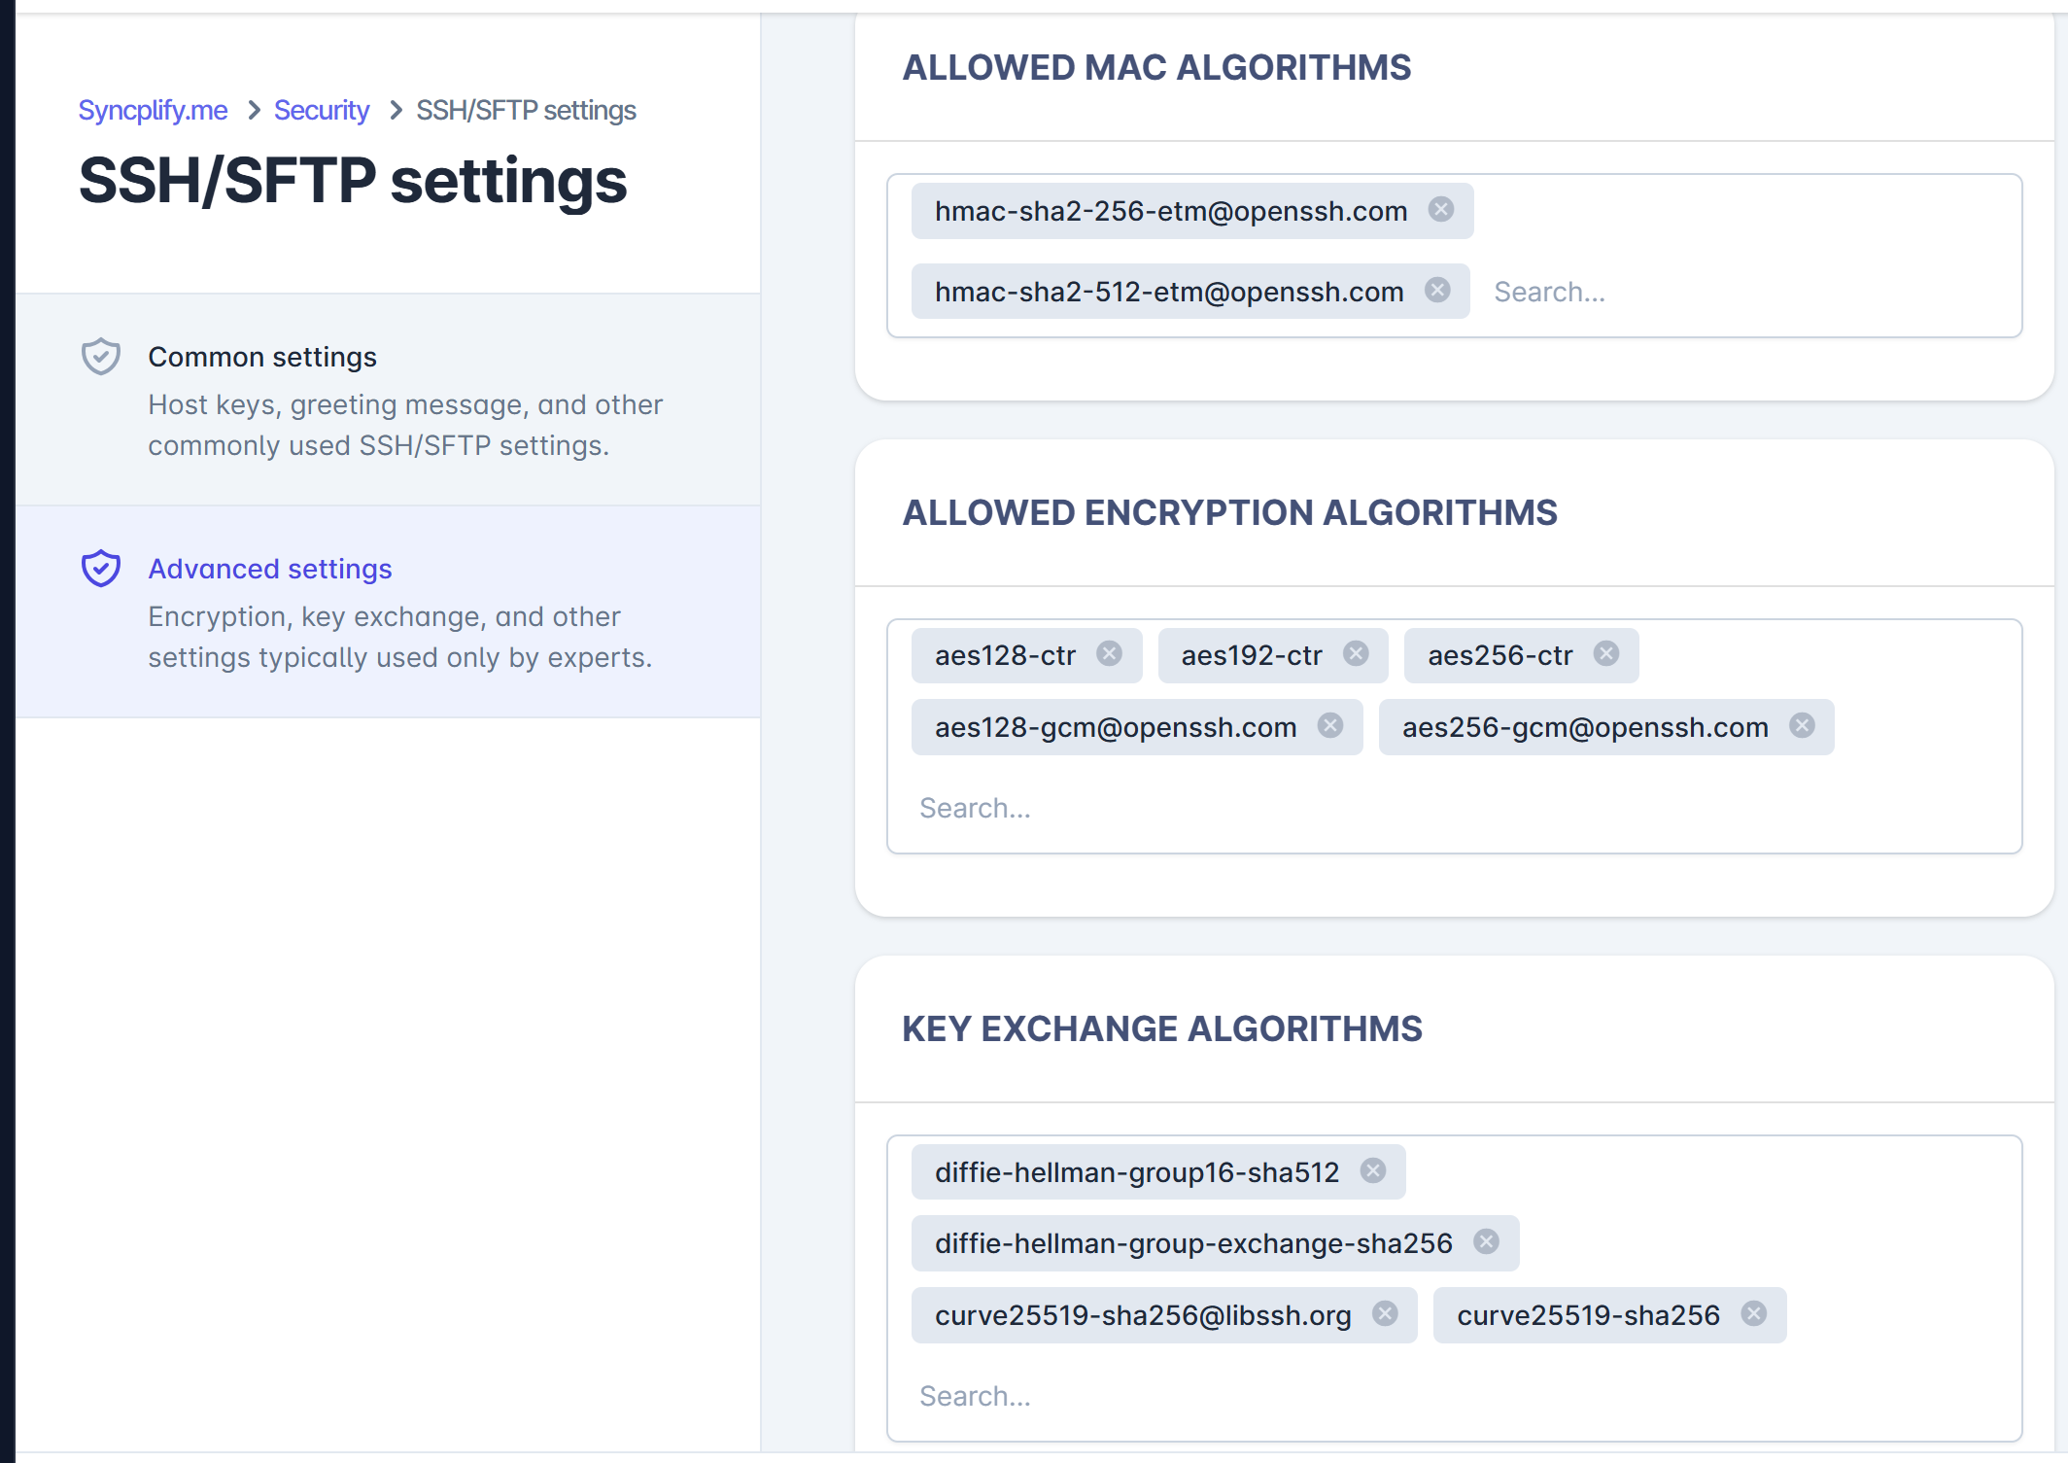Remove the diffie-hellman-group16-sha512 key exchange algorithm
The image size is (2068, 1463).
point(1373,1170)
